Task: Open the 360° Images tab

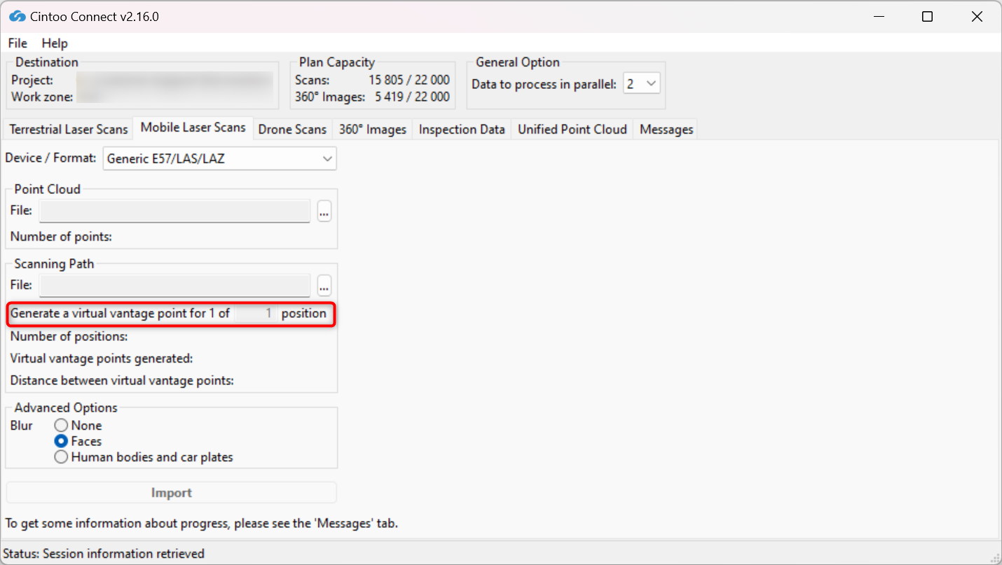Action: pyautogui.click(x=373, y=130)
